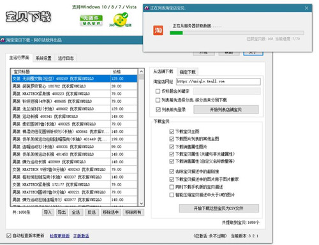Uncheck 去除宝贝描述中的超链接 option
Image resolution: width=319 pixels, height=245 pixels.
tap(172, 171)
